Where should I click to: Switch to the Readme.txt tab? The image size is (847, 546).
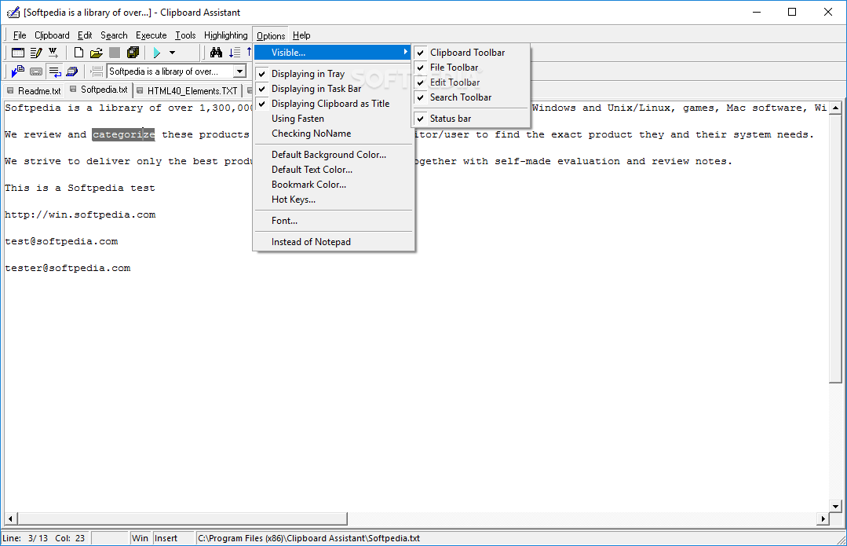(34, 91)
